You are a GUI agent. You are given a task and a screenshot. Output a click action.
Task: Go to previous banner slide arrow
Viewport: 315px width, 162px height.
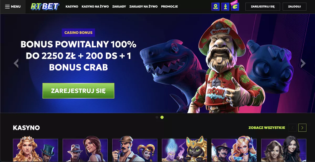pyautogui.click(x=16, y=63)
